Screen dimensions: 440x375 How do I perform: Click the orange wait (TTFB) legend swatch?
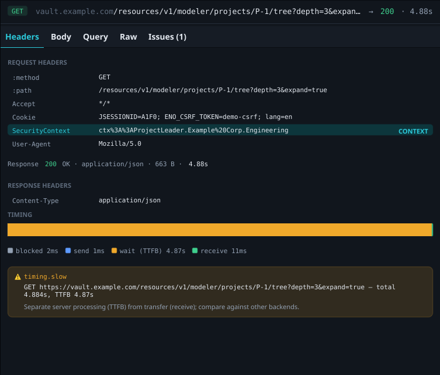[114, 251]
